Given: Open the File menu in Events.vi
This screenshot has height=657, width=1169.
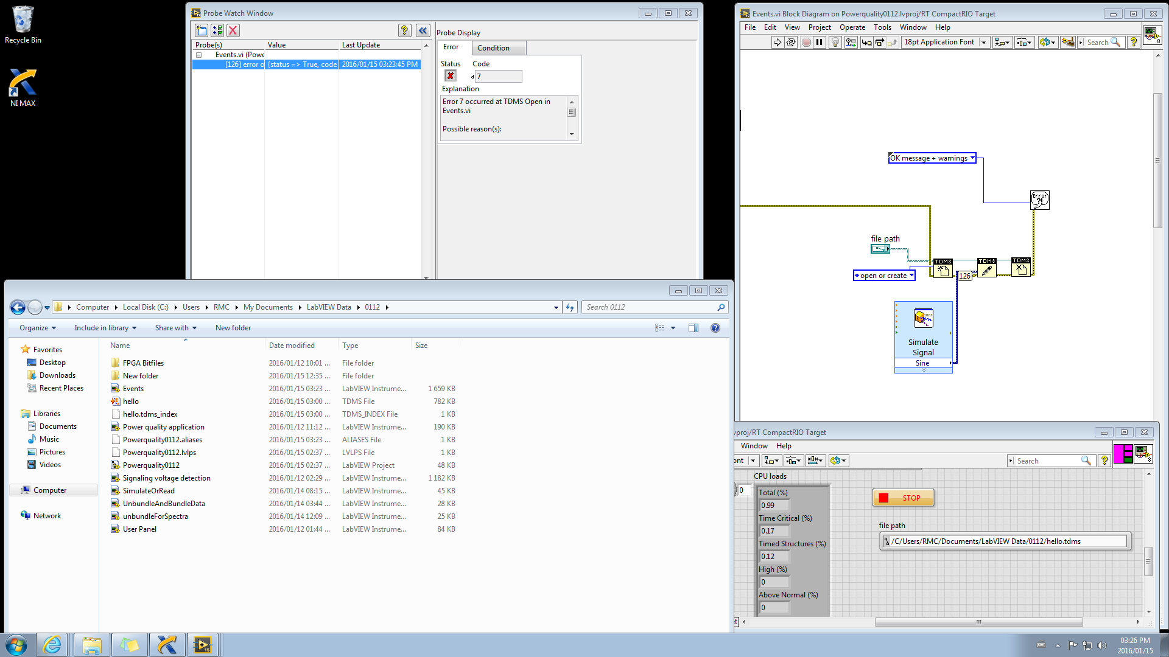Looking at the screenshot, I should click(x=749, y=27).
